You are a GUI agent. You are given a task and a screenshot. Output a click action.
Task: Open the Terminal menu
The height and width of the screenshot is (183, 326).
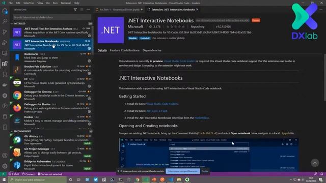pyautogui.click(x=66, y=3)
